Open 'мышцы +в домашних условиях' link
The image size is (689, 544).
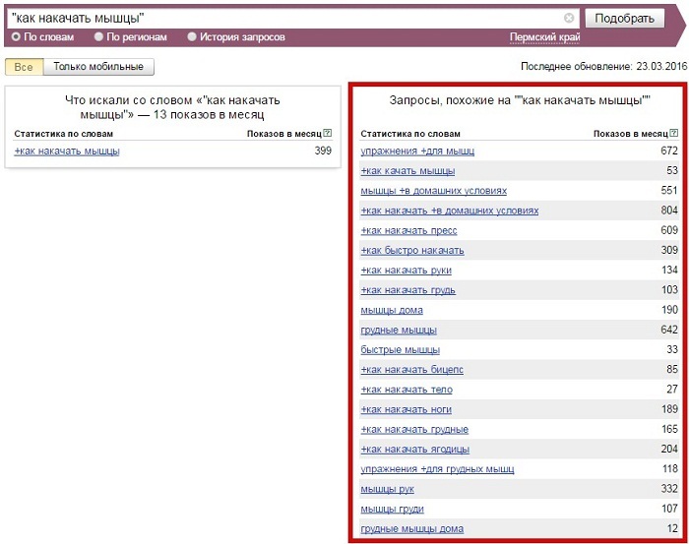[x=434, y=191]
